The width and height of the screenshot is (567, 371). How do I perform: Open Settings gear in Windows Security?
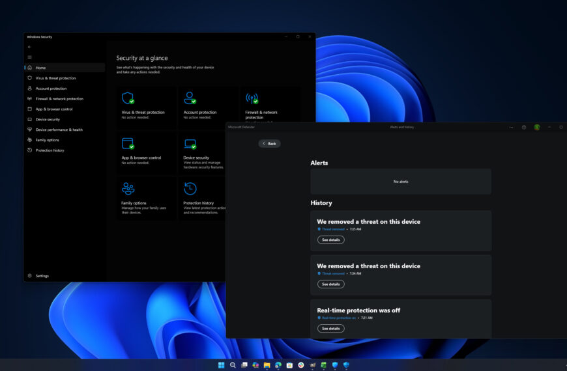click(x=29, y=275)
